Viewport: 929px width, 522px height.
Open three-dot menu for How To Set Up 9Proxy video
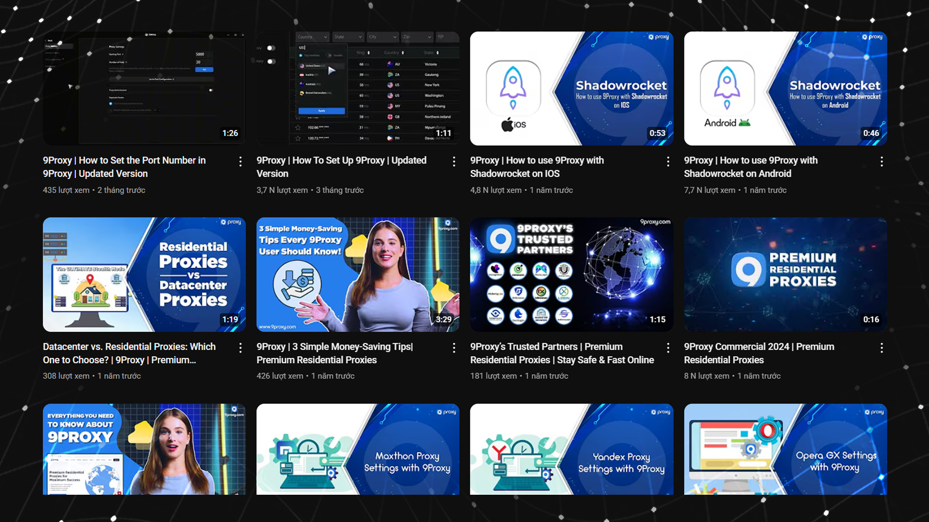point(454,162)
